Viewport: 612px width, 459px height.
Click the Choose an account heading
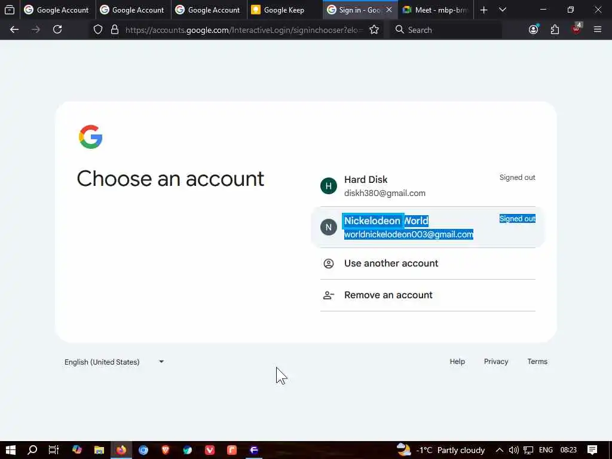170,179
